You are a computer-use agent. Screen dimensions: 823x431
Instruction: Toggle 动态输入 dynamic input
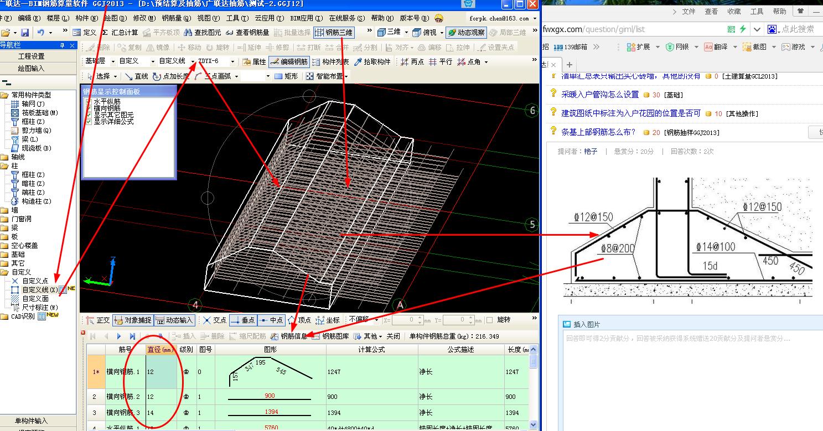click(x=174, y=320)
